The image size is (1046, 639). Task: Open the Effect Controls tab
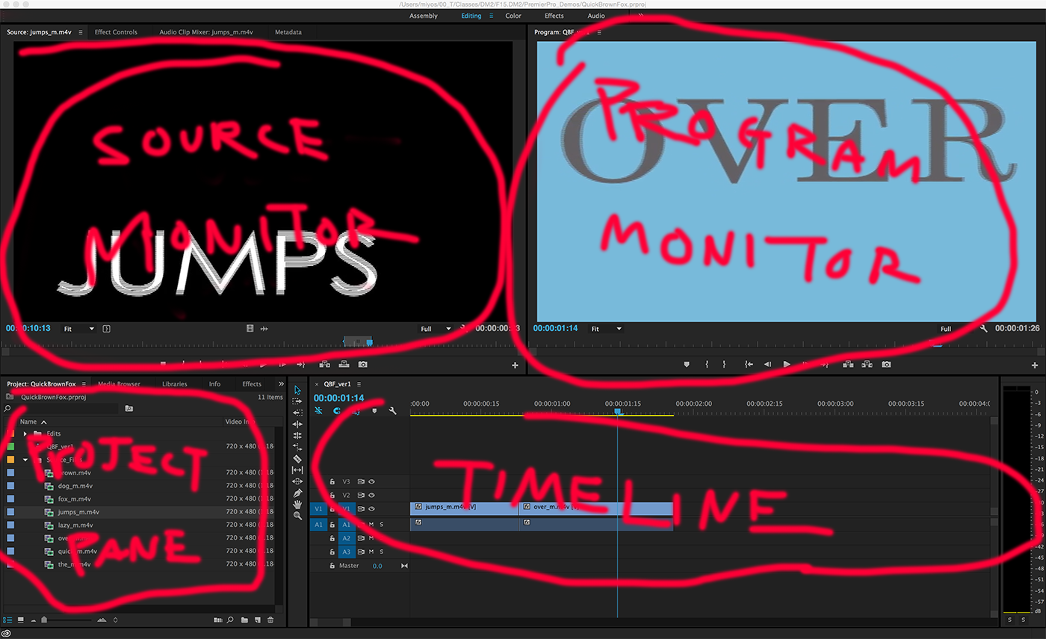pyautogui.click(x=116, y=32)
